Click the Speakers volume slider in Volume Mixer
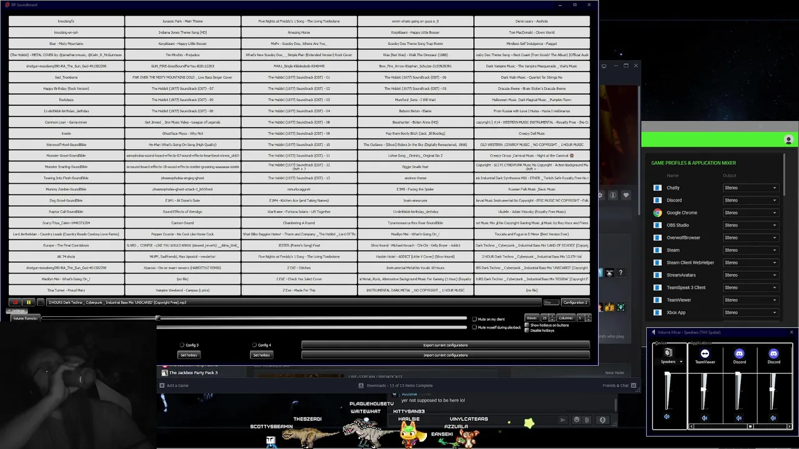This screenshot has width=799, height=449. [667, 391]
